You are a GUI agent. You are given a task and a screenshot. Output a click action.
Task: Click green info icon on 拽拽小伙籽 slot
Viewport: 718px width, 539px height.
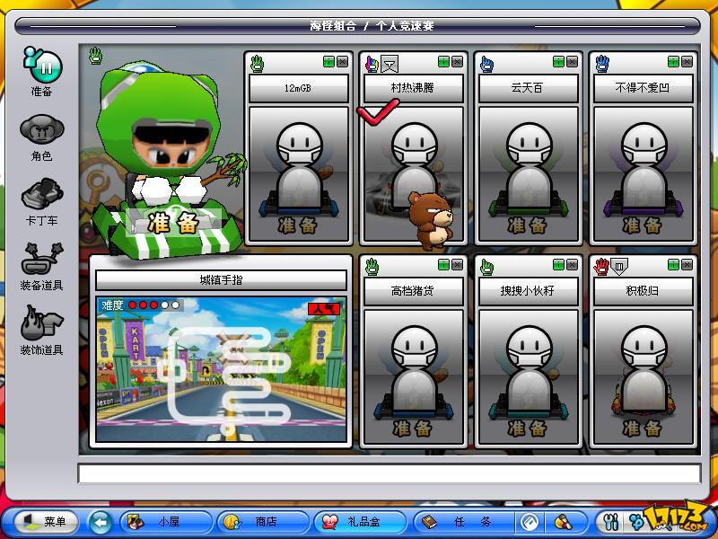558,265
